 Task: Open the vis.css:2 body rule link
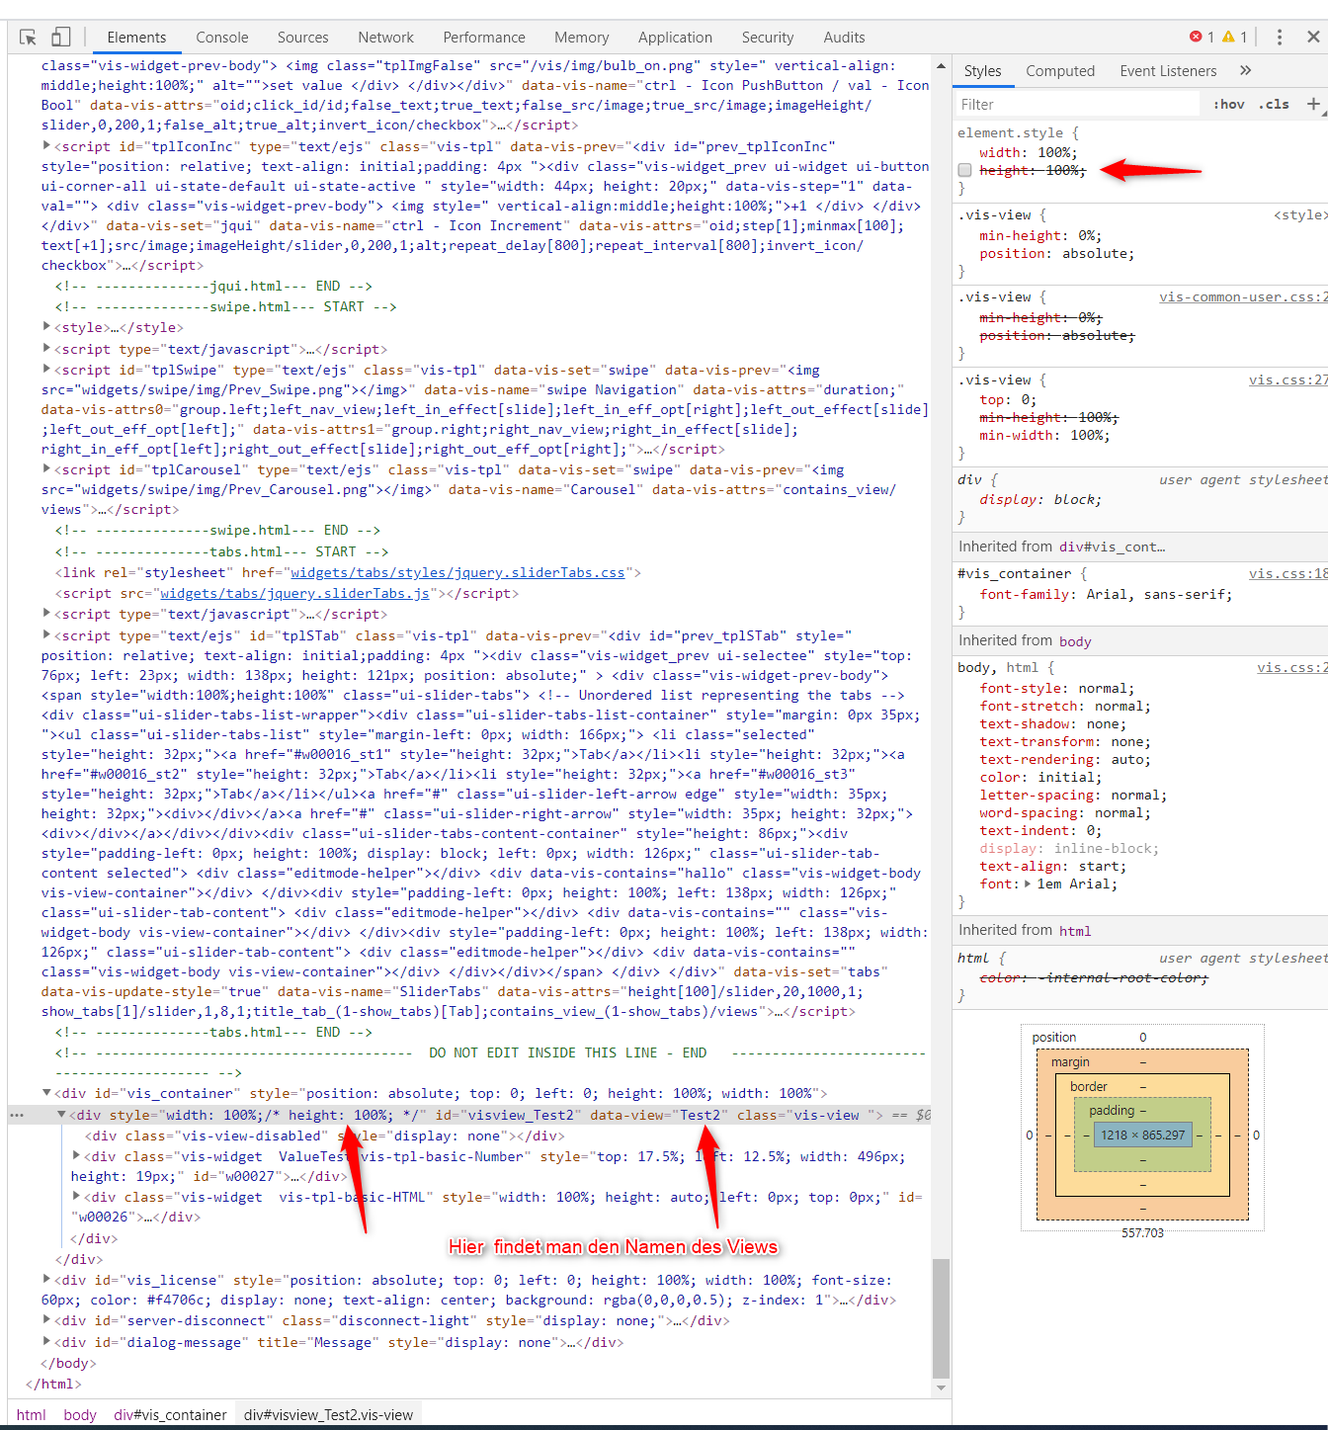[x=1291, y=668]
